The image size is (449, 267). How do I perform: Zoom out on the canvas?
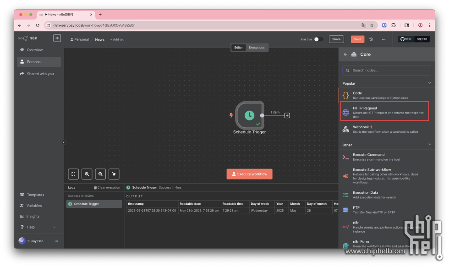[100, 174]
